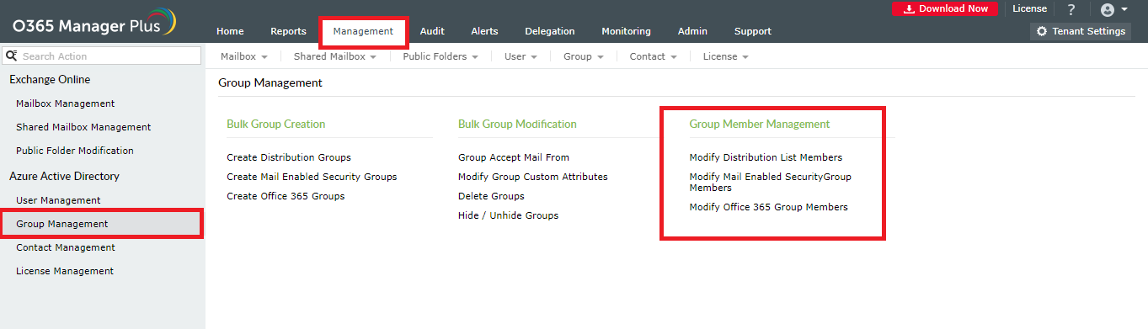Click the O365 Manager Plus logo
Image resolution: width=1148 pixels, height=329 pixels.
pos(94,22)
